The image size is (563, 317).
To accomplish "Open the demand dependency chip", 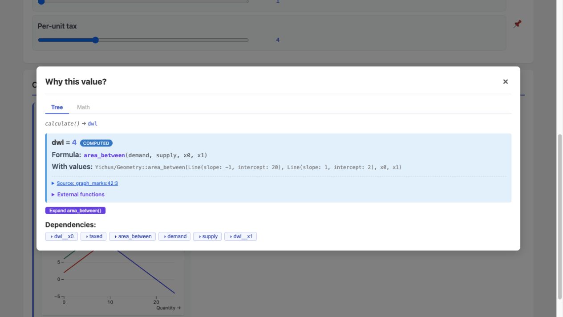I will pos(174,236).
